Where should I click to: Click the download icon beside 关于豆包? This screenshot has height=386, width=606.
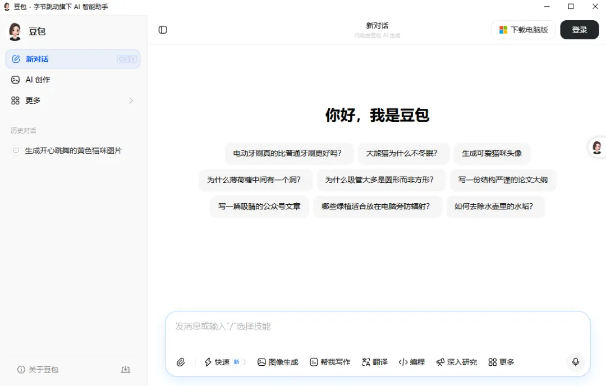pyautogui.click(x=126, y=369)
